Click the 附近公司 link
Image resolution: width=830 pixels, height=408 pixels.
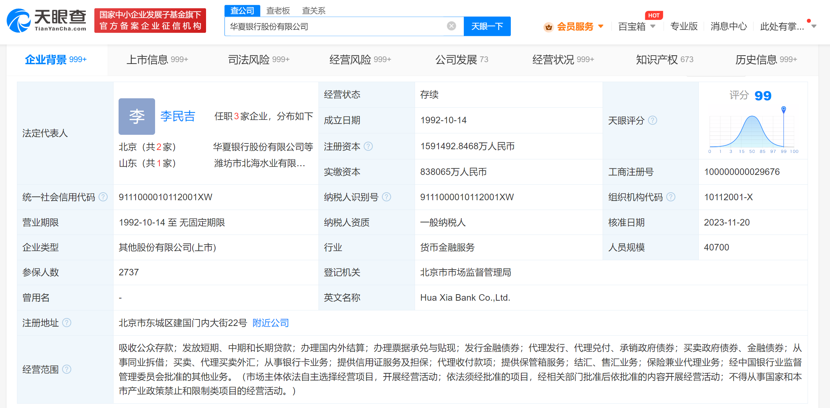pyautogui.click(x=270, y=323)
